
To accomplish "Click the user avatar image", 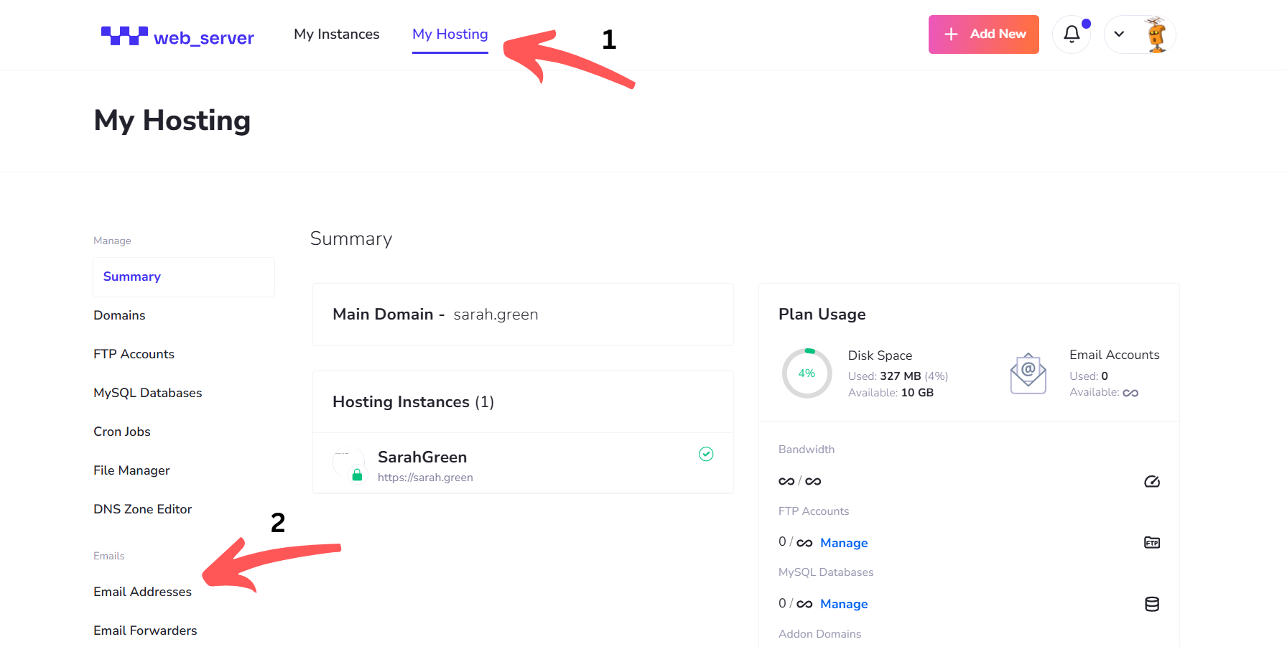I will [x=1156, y=34].
